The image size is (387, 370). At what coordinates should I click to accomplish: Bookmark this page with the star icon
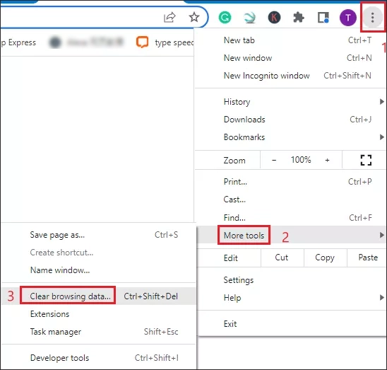tap(194, 17)
